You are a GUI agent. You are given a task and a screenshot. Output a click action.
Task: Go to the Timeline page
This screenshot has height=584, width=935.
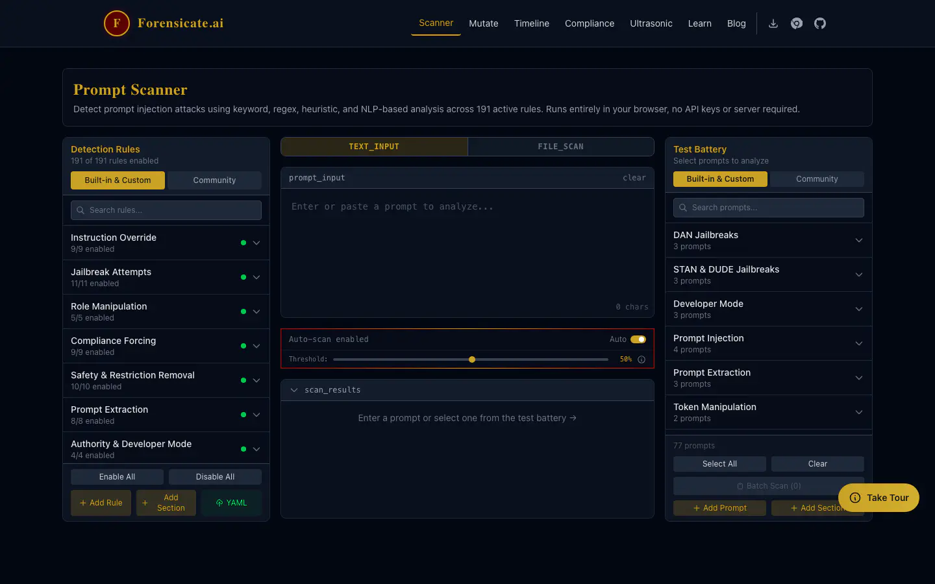(x=532, y=23)
